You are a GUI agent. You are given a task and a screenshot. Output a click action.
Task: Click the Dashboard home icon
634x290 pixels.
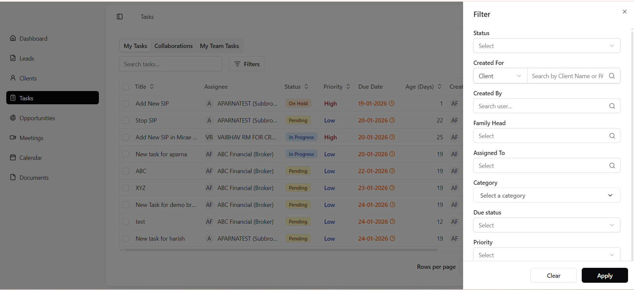(x=13, y=38)
